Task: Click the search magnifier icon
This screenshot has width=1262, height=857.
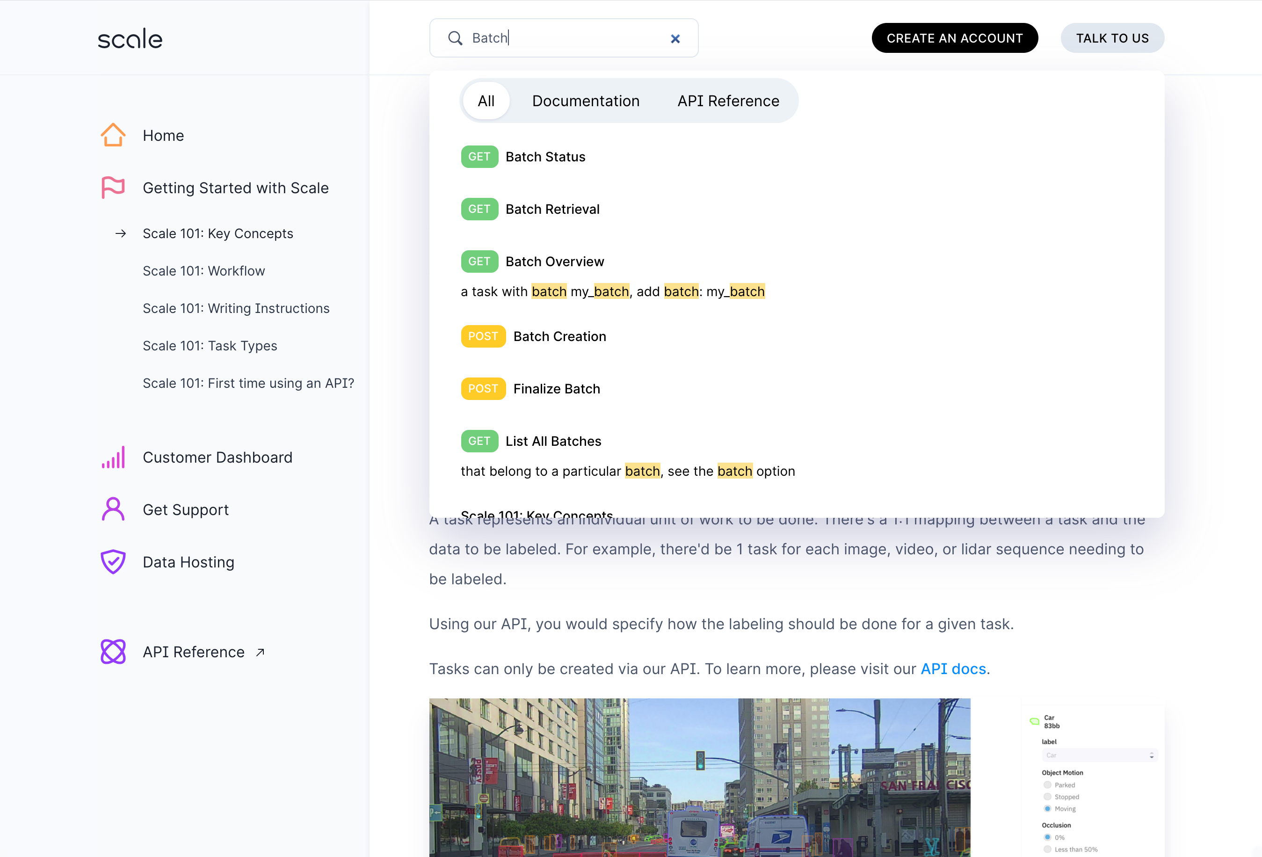Action: tap(455, 38)
